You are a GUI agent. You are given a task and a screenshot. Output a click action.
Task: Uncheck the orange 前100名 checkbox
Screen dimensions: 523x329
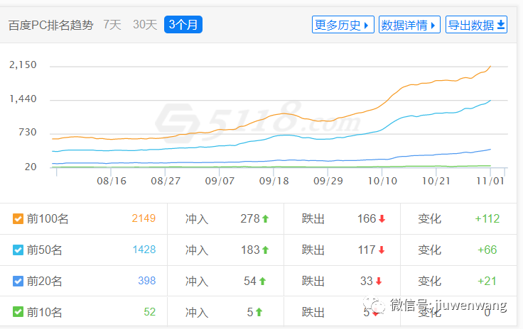point(18,219)
